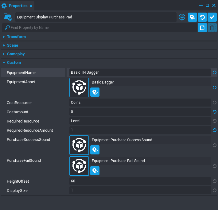Image resolution: width=218 pixels, height=210 pixels.
Task: Collapse the Custom section
Action: [x=14, y=63]
